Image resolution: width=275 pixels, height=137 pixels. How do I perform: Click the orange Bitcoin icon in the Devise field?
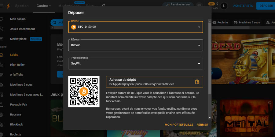tap(73, 27)
